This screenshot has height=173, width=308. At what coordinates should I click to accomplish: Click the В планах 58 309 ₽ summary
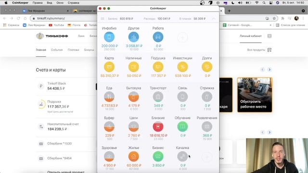(x=192, y=19)
